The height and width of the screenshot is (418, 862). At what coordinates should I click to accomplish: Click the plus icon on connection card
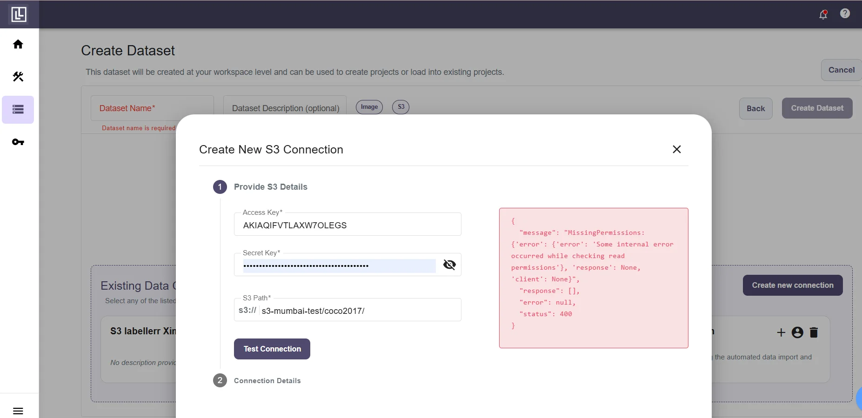(x=781, y=332)
